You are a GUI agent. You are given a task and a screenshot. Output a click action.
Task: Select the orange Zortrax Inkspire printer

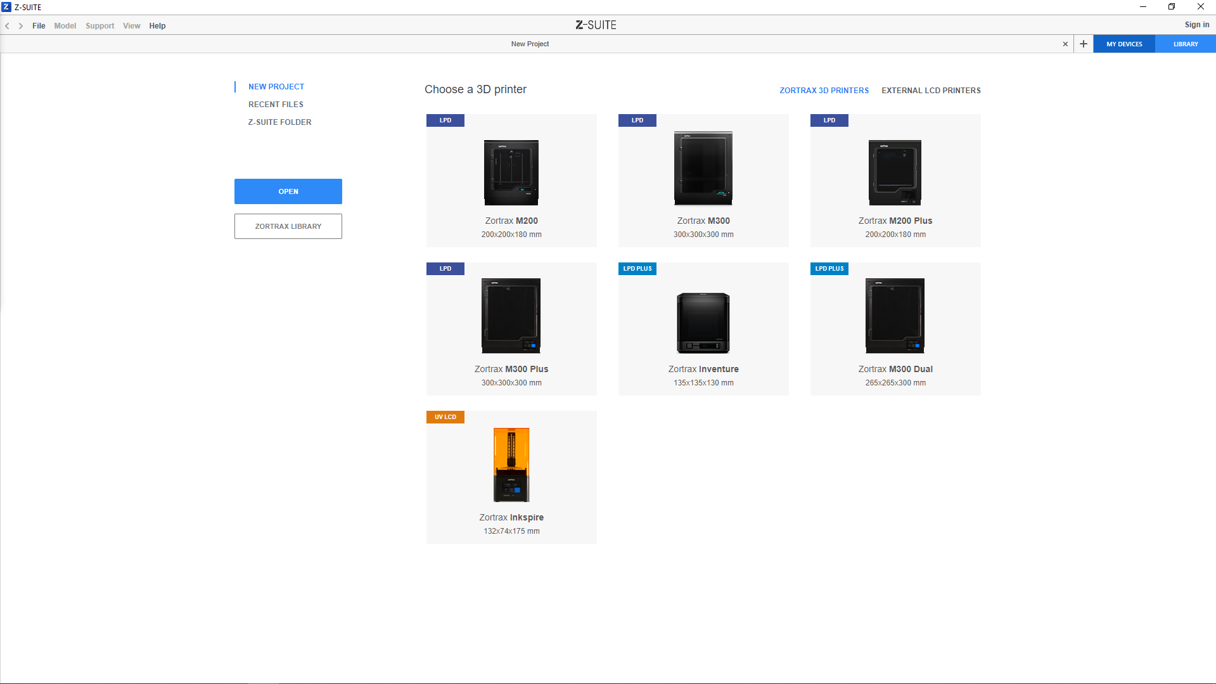(511, 465)
